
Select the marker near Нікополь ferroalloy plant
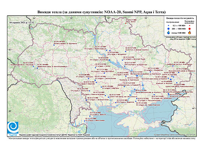(135, 89)
